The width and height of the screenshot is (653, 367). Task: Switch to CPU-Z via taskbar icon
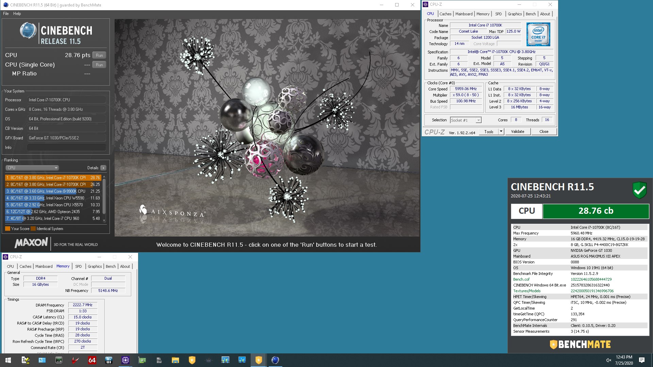[x=125, y=360]
